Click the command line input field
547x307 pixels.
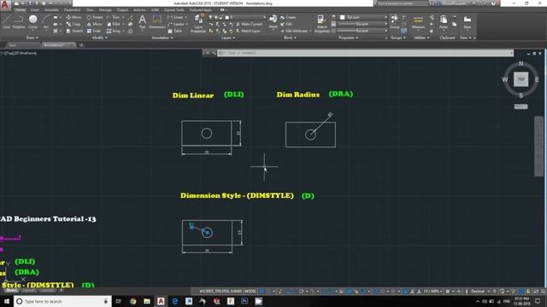coord(365,53)
